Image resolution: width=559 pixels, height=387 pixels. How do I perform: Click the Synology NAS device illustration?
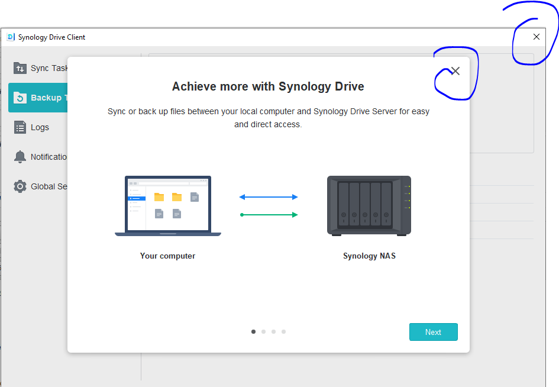tap(369, 206)
